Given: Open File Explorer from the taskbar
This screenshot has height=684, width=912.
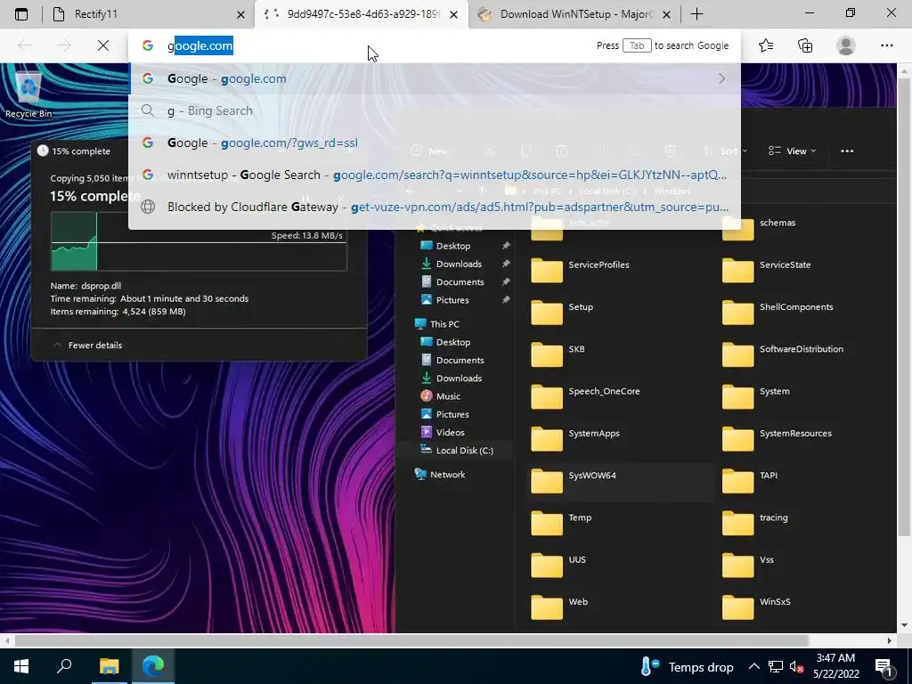Looking at the screenshot, I should (109, 666).
